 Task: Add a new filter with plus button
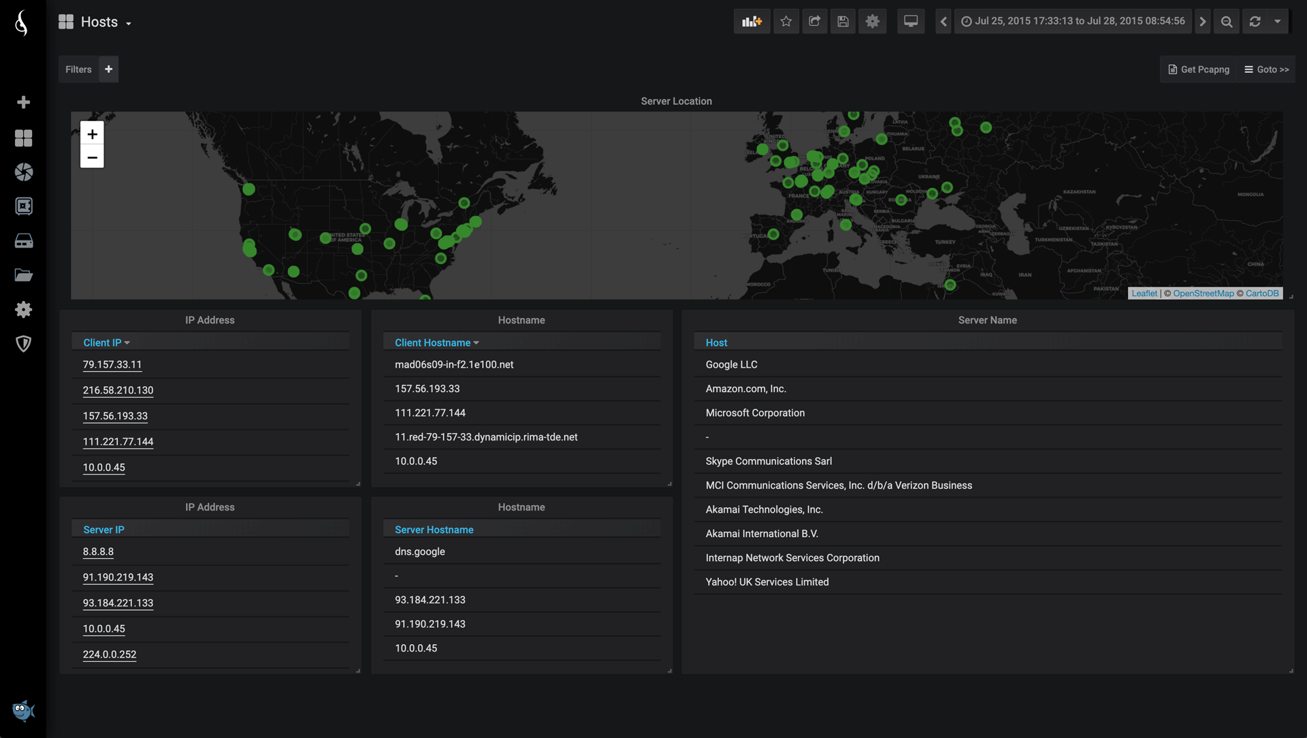109,69
